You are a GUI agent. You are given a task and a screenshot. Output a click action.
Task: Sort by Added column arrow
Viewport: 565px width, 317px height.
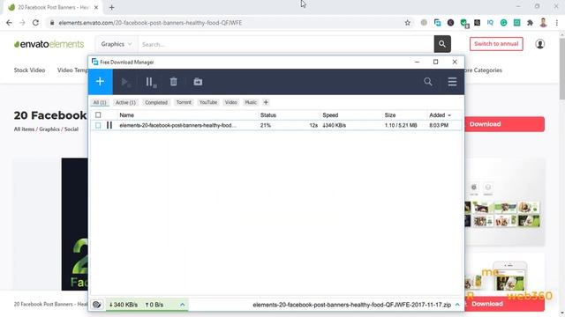tap(449, 115)
